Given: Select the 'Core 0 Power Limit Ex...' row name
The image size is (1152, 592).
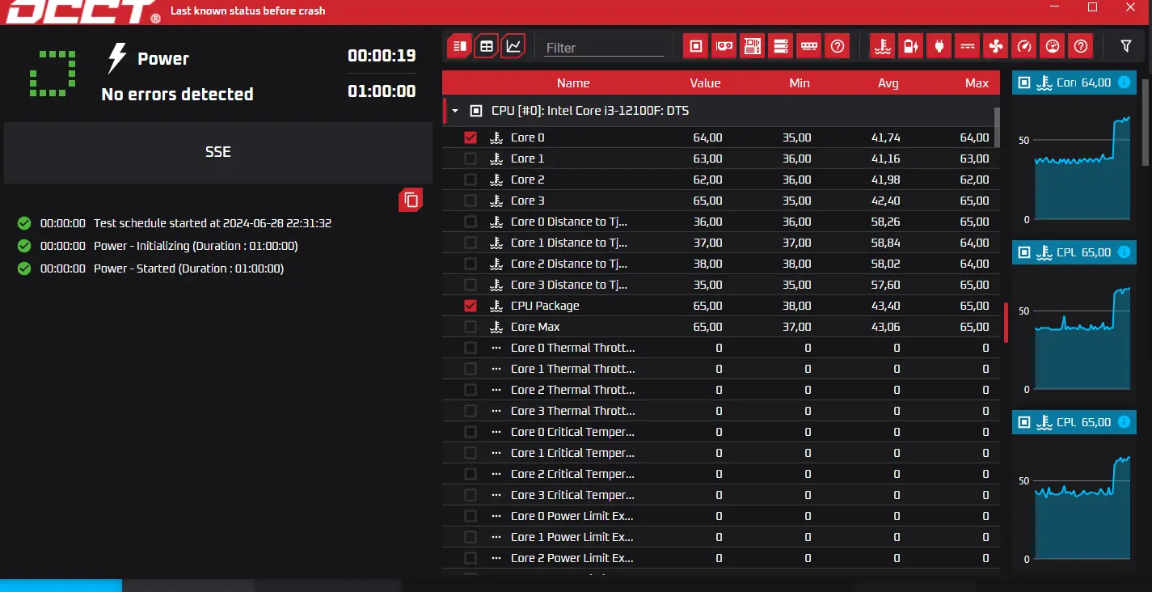Looking at the screenshot, I should 572,516.
